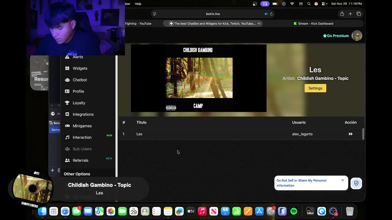Select the best ChatBot and Widgets tab
This screenshot has width=392, height=220.
(213, 24)
